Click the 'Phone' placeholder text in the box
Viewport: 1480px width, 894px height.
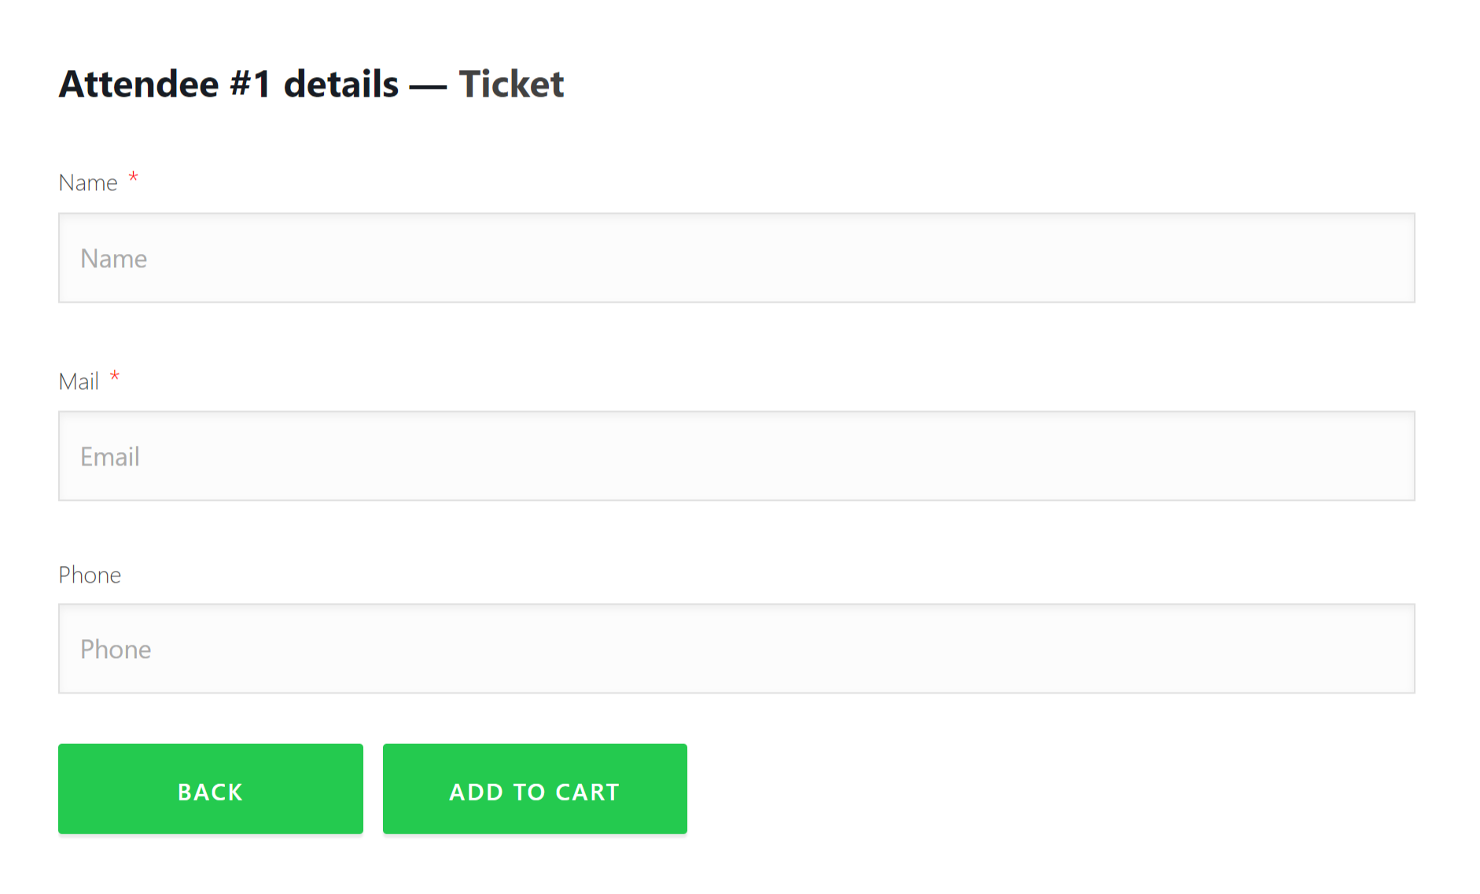[x=116, y=649]
